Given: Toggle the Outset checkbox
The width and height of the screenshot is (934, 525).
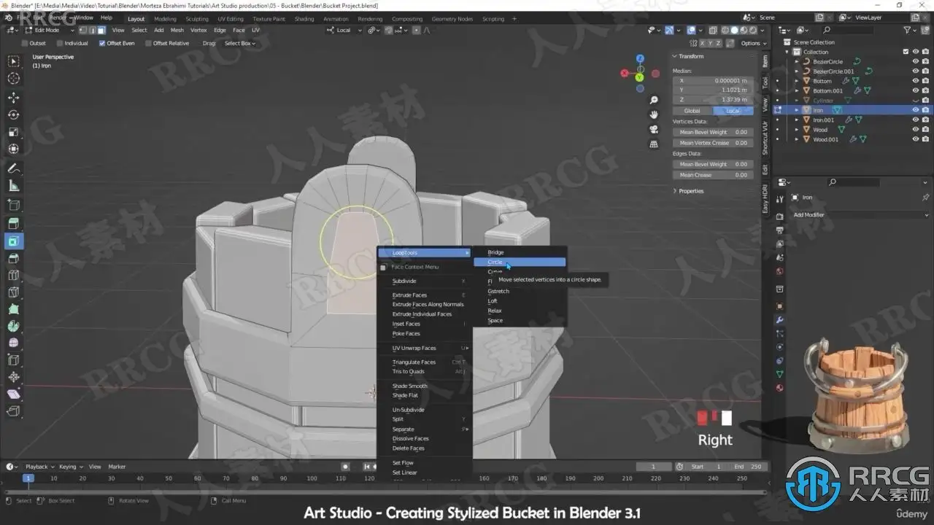Looking at the screenshot, I should point(25,43).
